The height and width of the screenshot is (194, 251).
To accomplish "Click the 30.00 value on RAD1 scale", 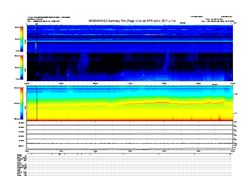I will (17, 68).
